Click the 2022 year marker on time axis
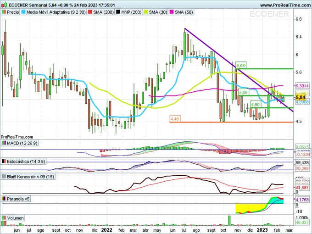Image resolution: width=312 pixels, height=234 pixels. pos(106,230)
